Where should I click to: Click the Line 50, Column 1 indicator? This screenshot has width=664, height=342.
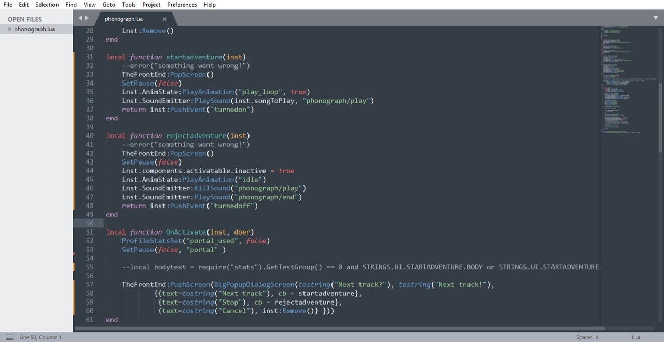click(40, 337)
